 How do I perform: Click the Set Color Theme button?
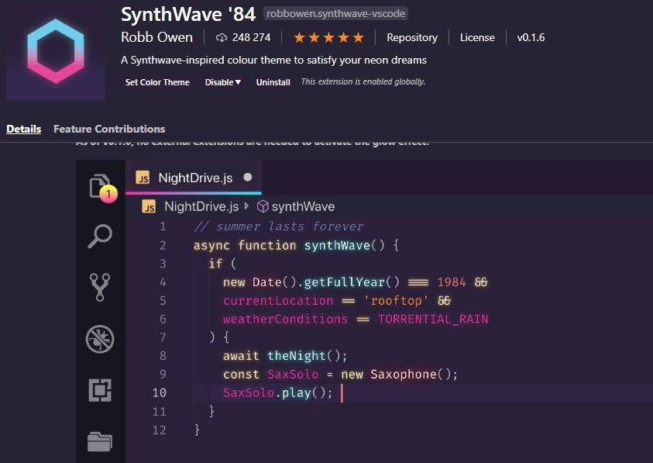(x=157, y=82)
